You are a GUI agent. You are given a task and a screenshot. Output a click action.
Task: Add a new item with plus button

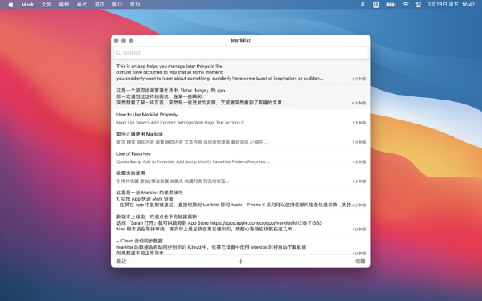point(241,262)
